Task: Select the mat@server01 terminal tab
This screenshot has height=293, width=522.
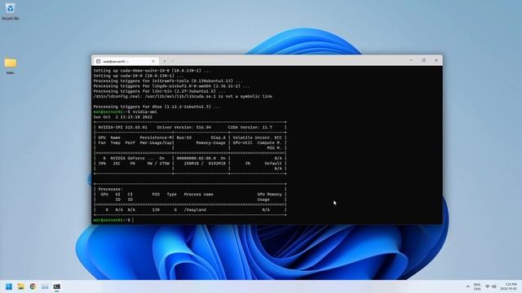Action: click(126, 62)
